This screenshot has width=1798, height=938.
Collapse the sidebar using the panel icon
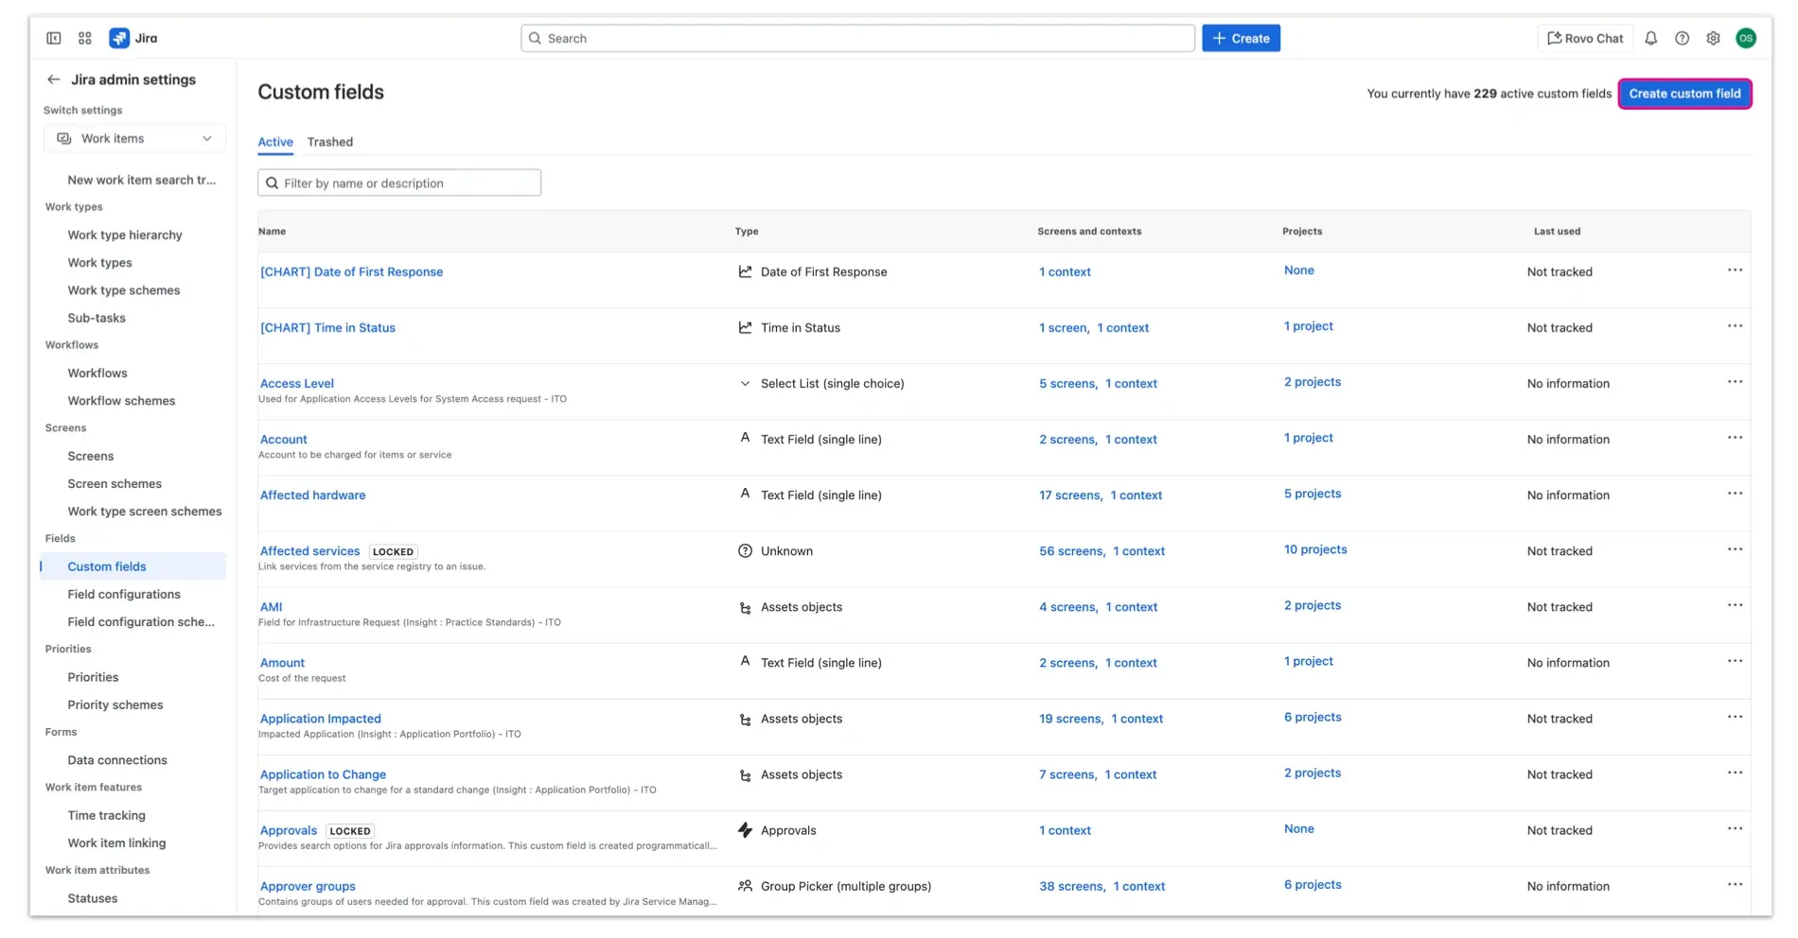(x=54, y=39)
